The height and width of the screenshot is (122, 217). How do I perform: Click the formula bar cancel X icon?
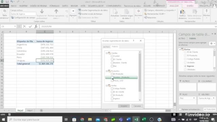(24, 26)
